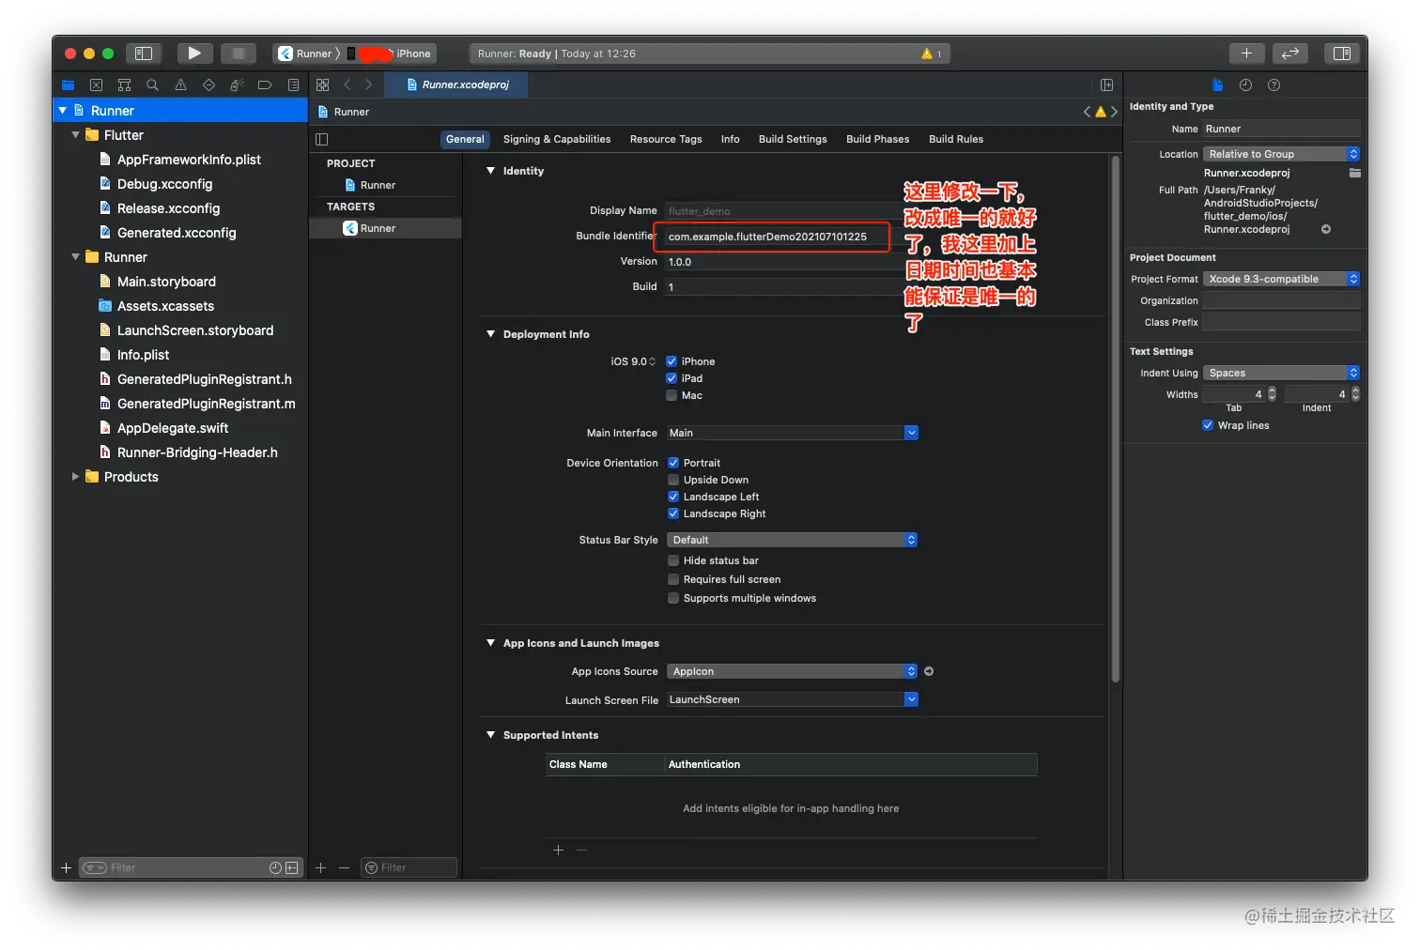Open the find navigator magnifier
Viewport: 1420px width, 950px height.
pyautogui.click(x=152, y=84)
